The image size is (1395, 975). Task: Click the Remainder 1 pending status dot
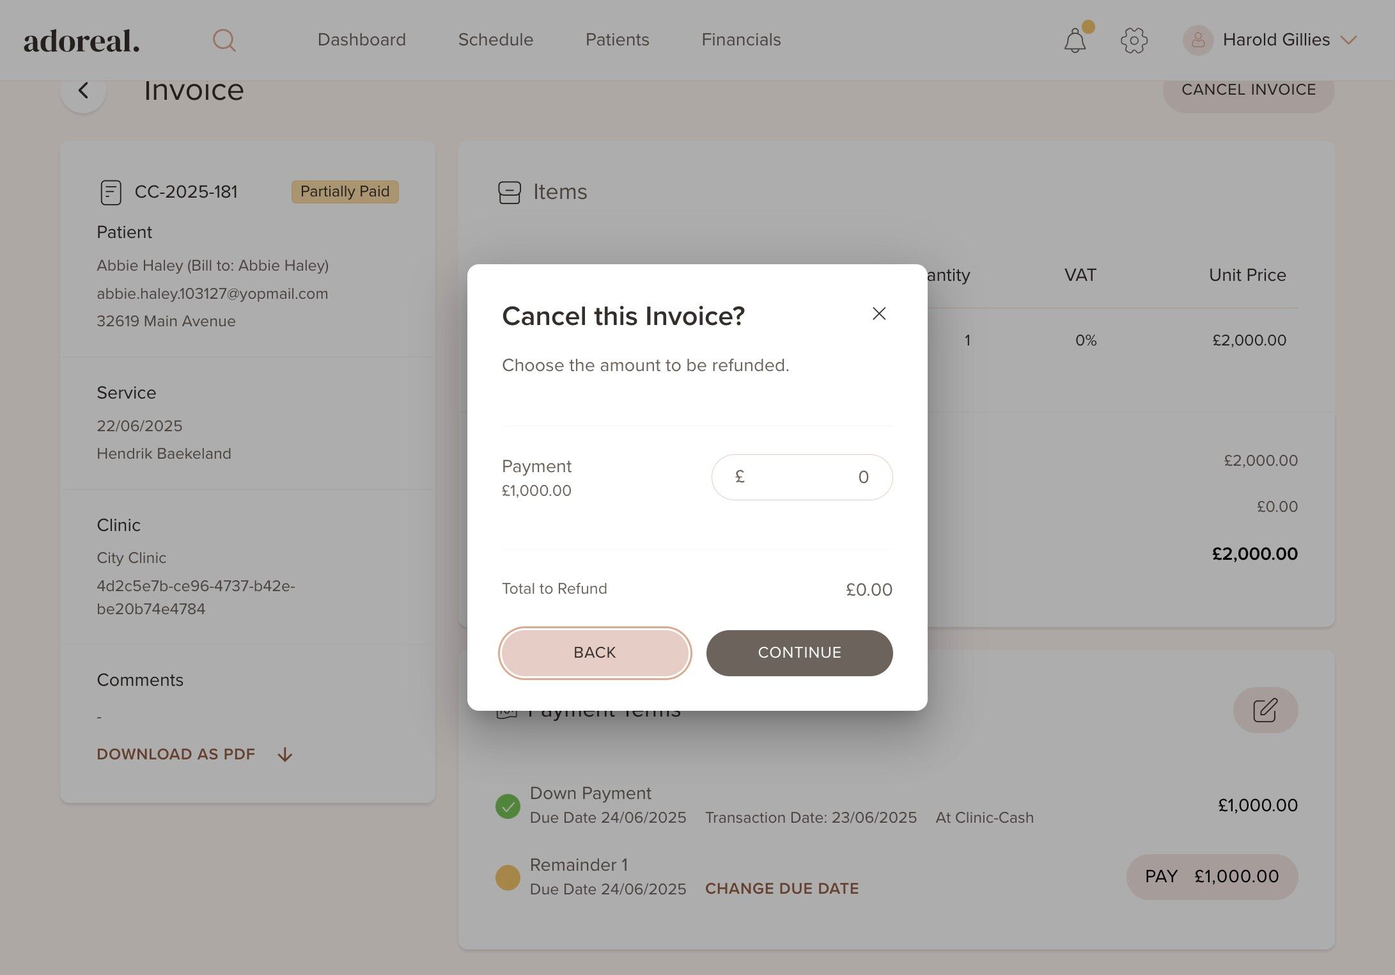click(508, 877)
